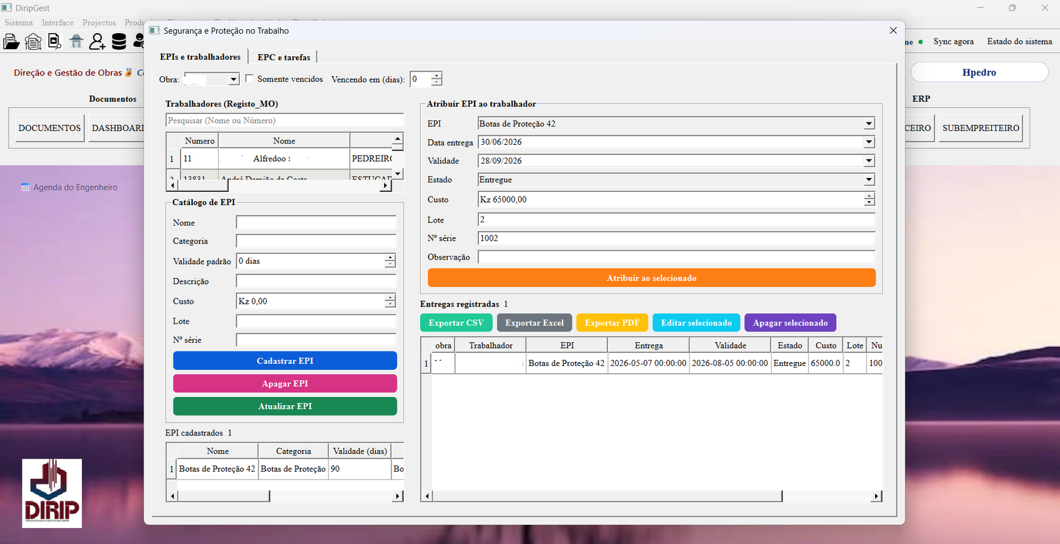The image size is (1060, 544).
Task: Click the Agenda do Engenheiro calendar icon
Action: [x=25, y=187]
